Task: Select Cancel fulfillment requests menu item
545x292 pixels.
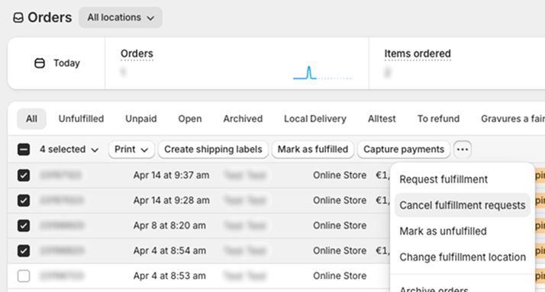Action: point(463,205)
